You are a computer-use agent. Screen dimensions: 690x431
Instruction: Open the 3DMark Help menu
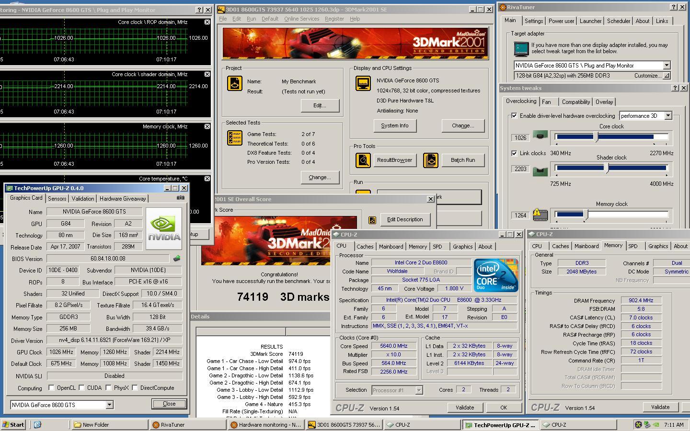[x=355, y=19]
